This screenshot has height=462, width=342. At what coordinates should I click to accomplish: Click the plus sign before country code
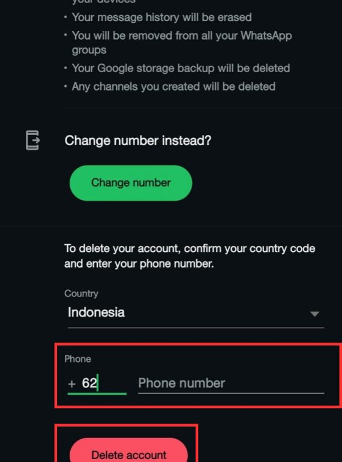click(x=71, y=384)
